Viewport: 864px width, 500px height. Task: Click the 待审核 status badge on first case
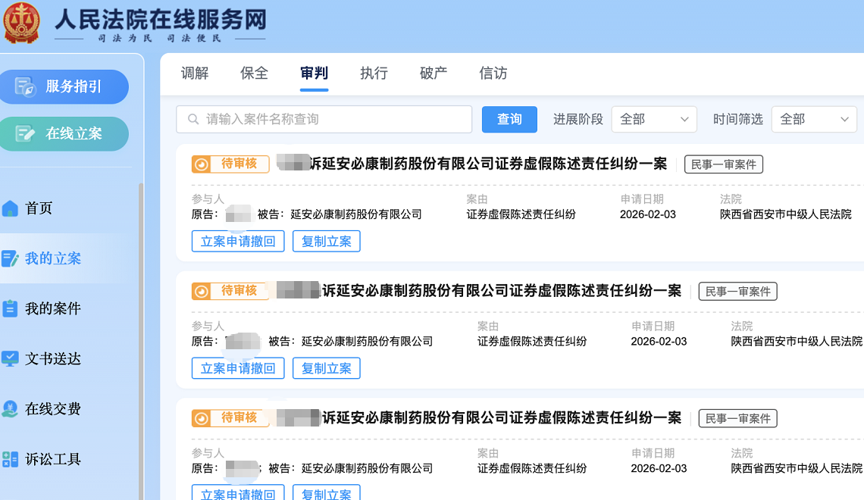tap(230, 164)
